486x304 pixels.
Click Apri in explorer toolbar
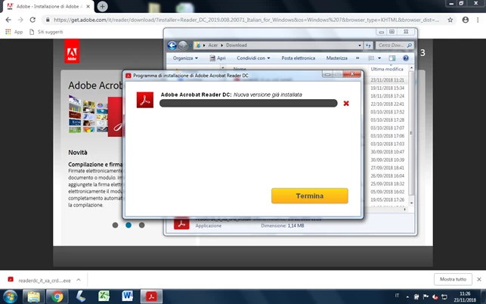pyautogui.click(x=218, y=58)
